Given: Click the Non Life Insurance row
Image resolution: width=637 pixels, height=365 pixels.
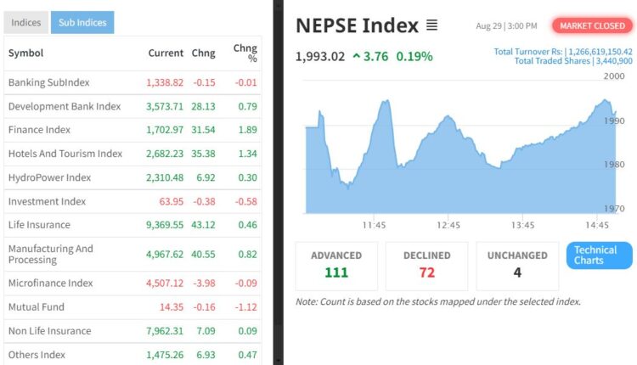Looking at the screenshot, I should tap(49, 331).
